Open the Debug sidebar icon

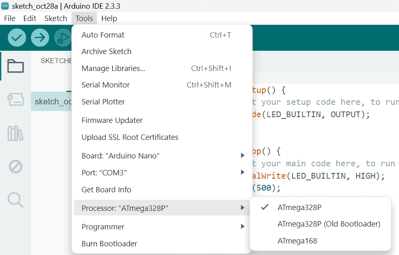click(x=16, y=167)
